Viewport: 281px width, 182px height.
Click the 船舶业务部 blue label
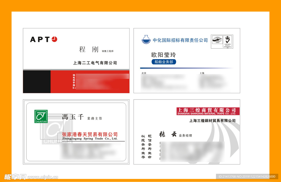point(164,62)
